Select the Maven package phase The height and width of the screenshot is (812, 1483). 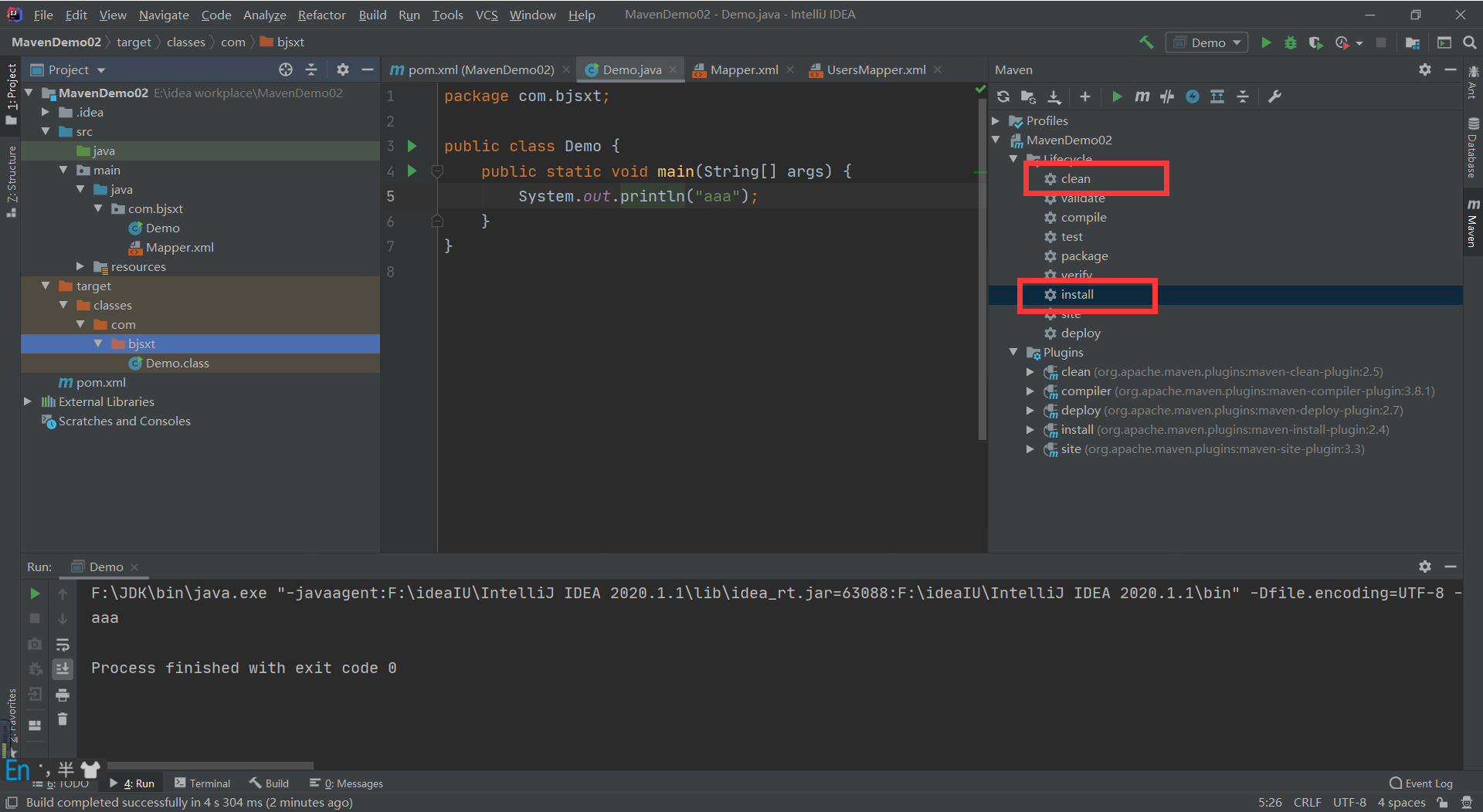[x=1084, y=255]
